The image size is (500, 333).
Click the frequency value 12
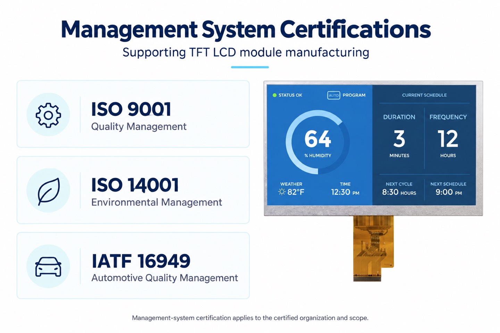pyautogui.click(x=448, y=139)
